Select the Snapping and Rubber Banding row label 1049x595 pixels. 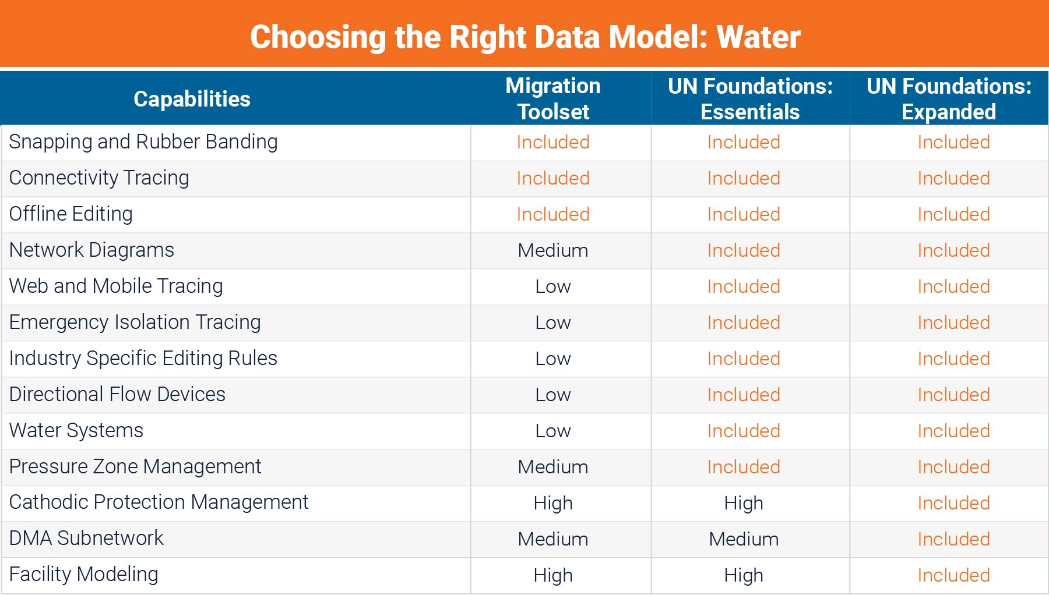[143, 142]
